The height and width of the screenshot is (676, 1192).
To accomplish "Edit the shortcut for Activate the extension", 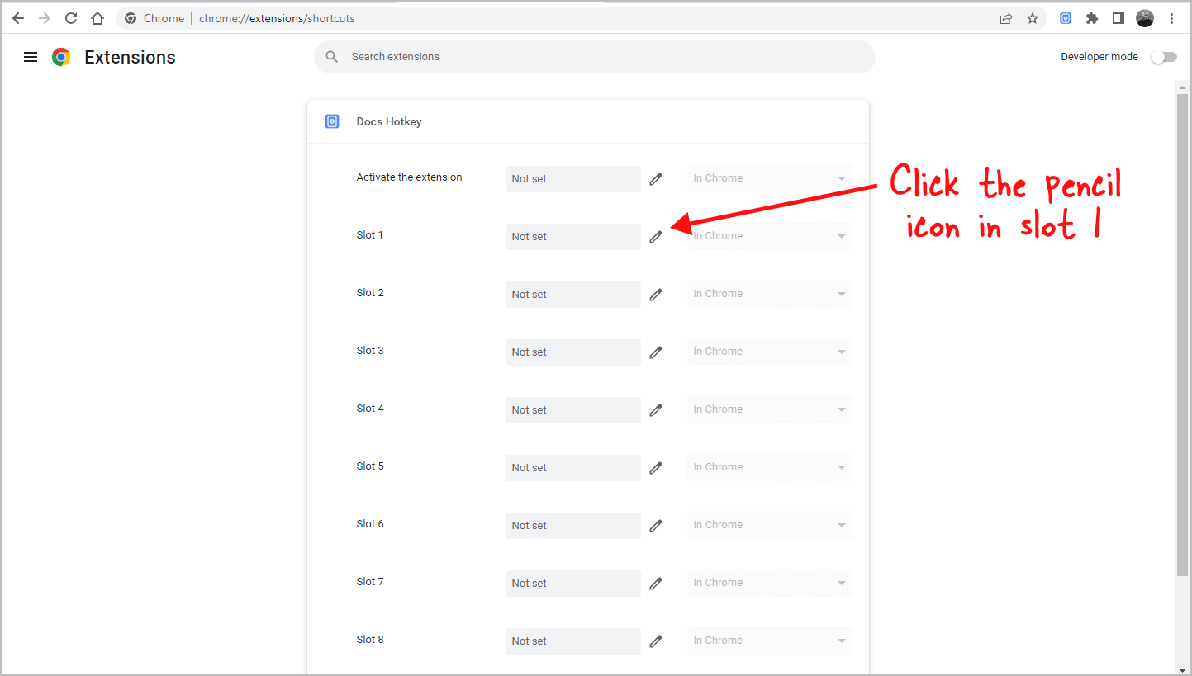I will [656, 179].
